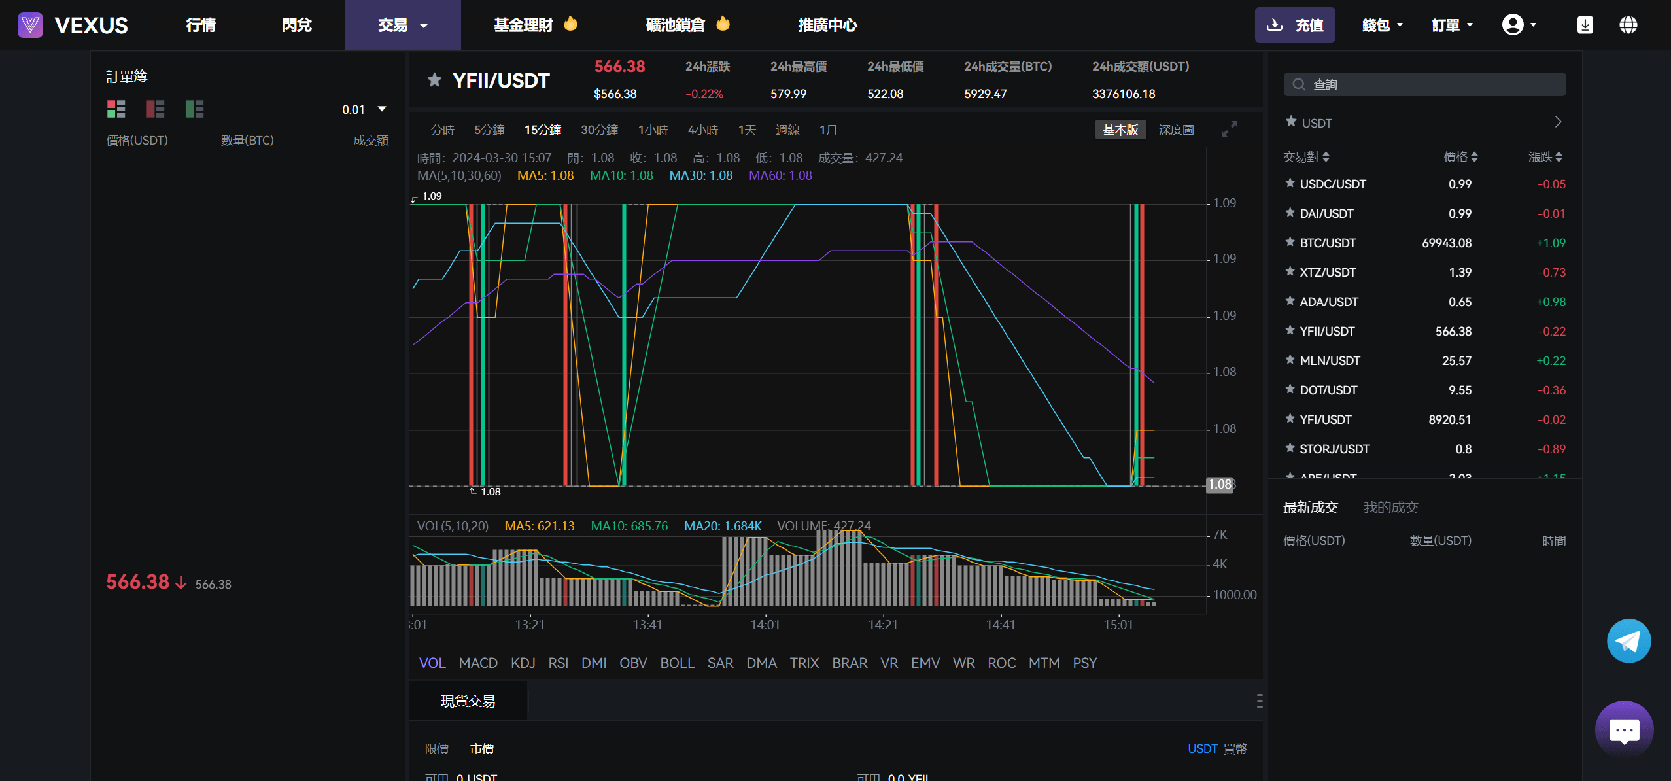This screenshot has width=1671, height=781.
Task: Select the sell-orders-only order book view
Action: point(155,109)
